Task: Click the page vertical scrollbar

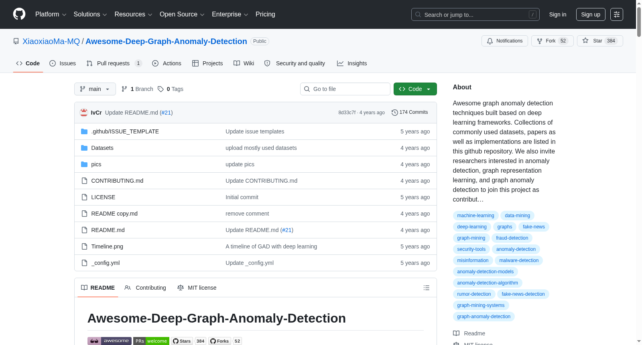Action: (x=639, y=172)
